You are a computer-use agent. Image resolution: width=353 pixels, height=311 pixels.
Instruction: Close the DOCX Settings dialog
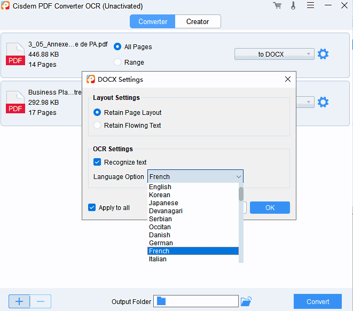click(x=288, y=79)
